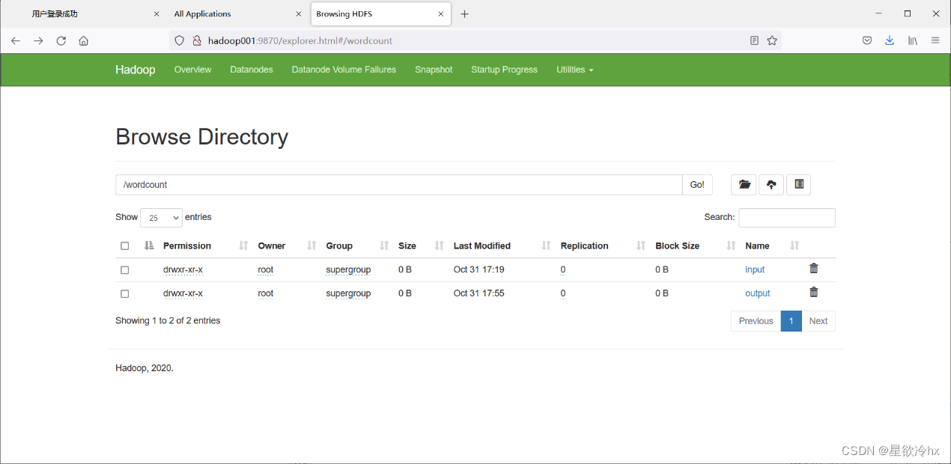The height and width of the screenshot is (464, 951).
Task: Click the Next pagination button
Action: point(818,321)
